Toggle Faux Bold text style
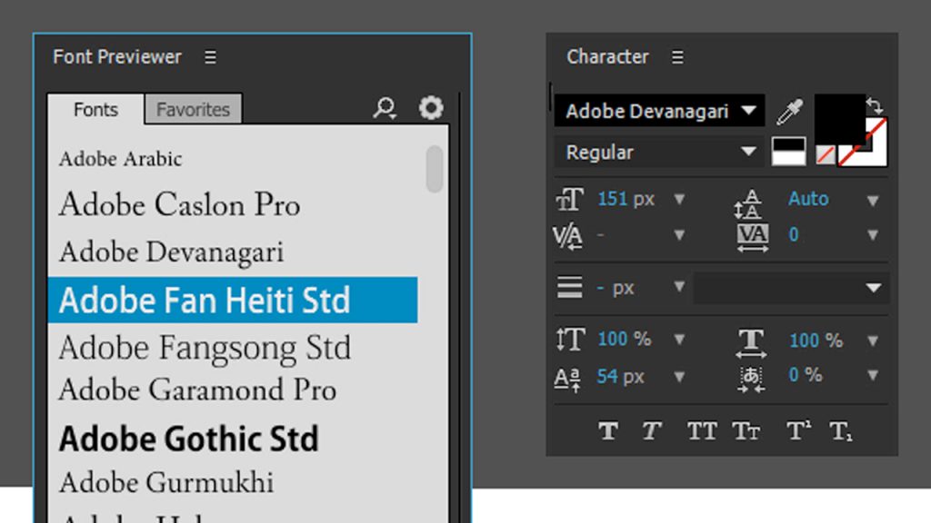 coord(608,431)
